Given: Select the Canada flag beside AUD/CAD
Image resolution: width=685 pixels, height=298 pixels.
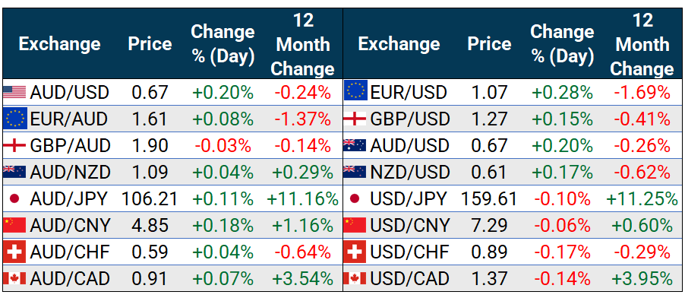Looking at the screenshot, I should pos(14,278).
